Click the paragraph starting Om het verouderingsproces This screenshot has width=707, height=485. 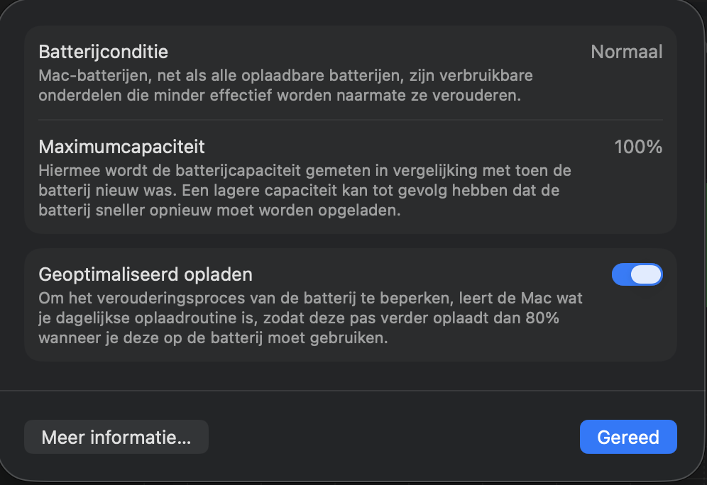coord(311,318)
